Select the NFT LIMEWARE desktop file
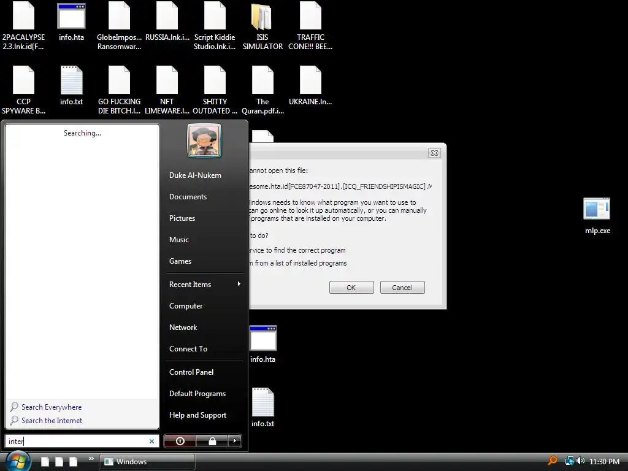 tap(167, 91)
